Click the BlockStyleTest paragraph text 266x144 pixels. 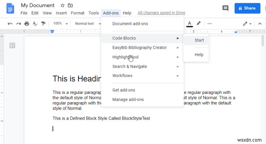[101, 119]
